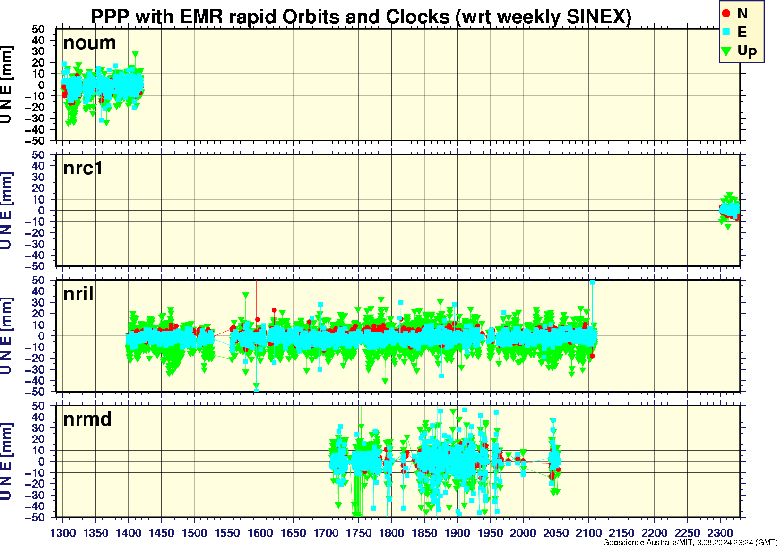Click the x-axis tick label 1950
Viewport: 777px width, 547px height.
(x=490, y=533)
